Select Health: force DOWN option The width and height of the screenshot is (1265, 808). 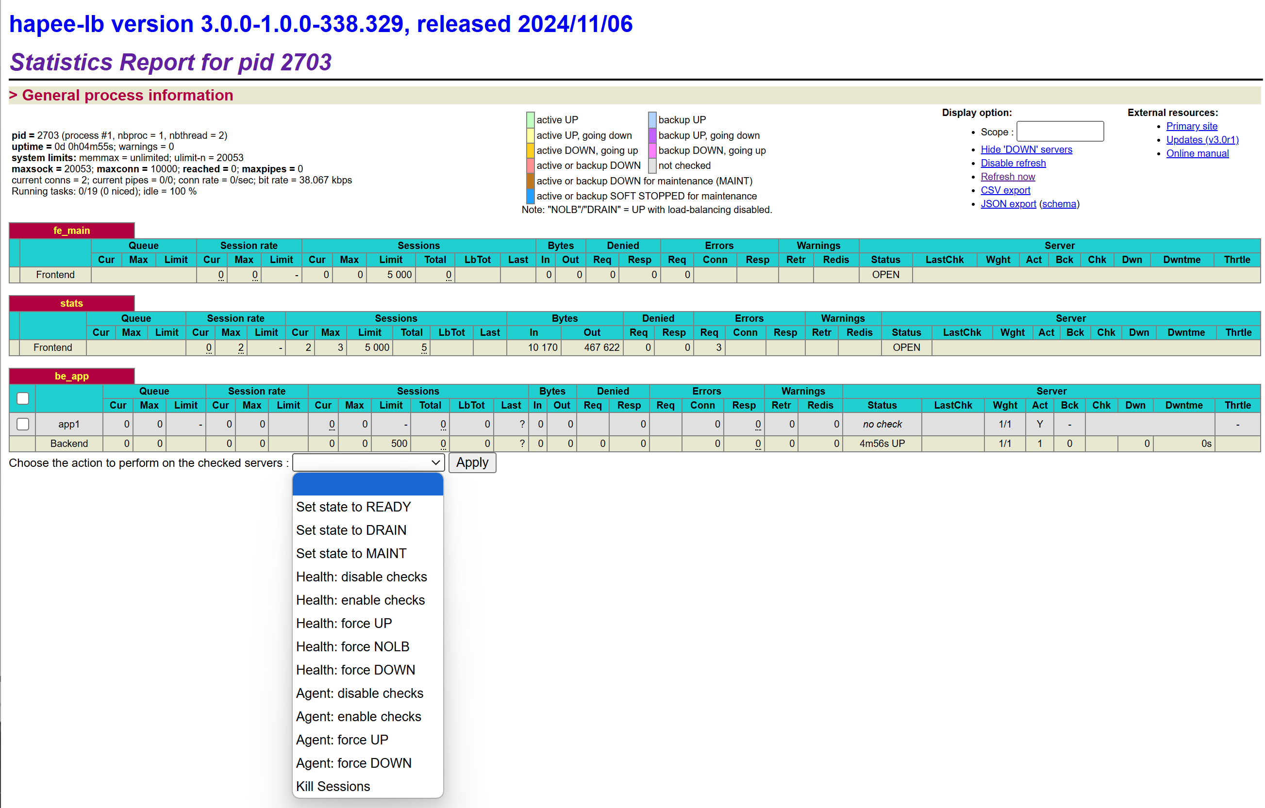[x=368, y=670]
